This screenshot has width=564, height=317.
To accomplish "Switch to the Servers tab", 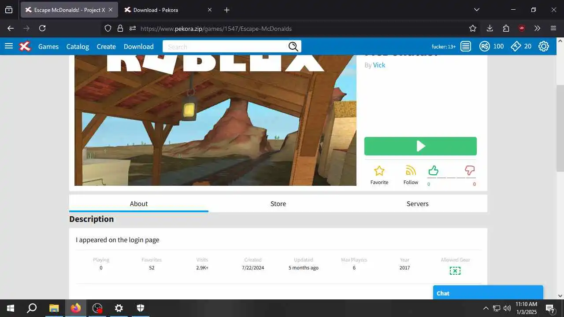I will tap(418, 203).
